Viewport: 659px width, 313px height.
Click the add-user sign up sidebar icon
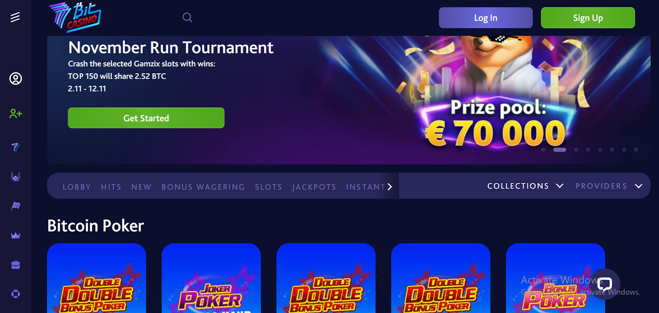click(x=16, y=114)
